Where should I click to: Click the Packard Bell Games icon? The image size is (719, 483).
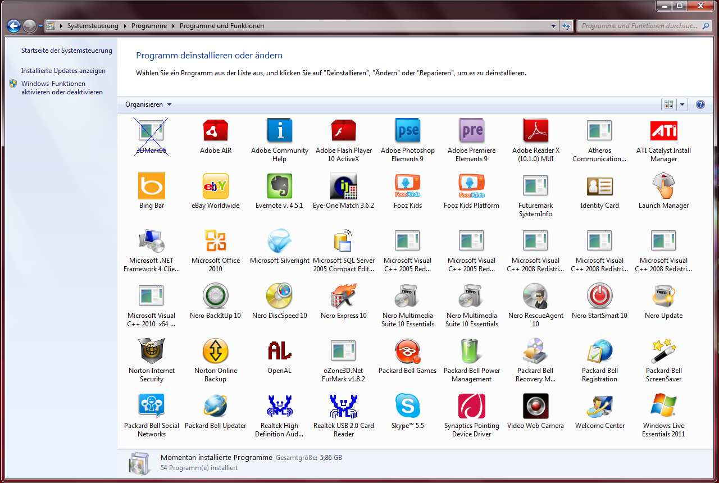[408, 350]
